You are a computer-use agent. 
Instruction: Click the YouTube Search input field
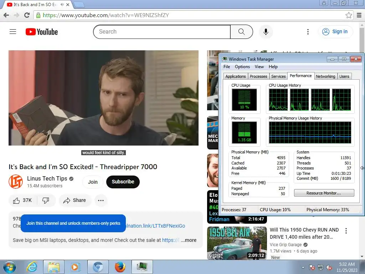click(162, 32)
